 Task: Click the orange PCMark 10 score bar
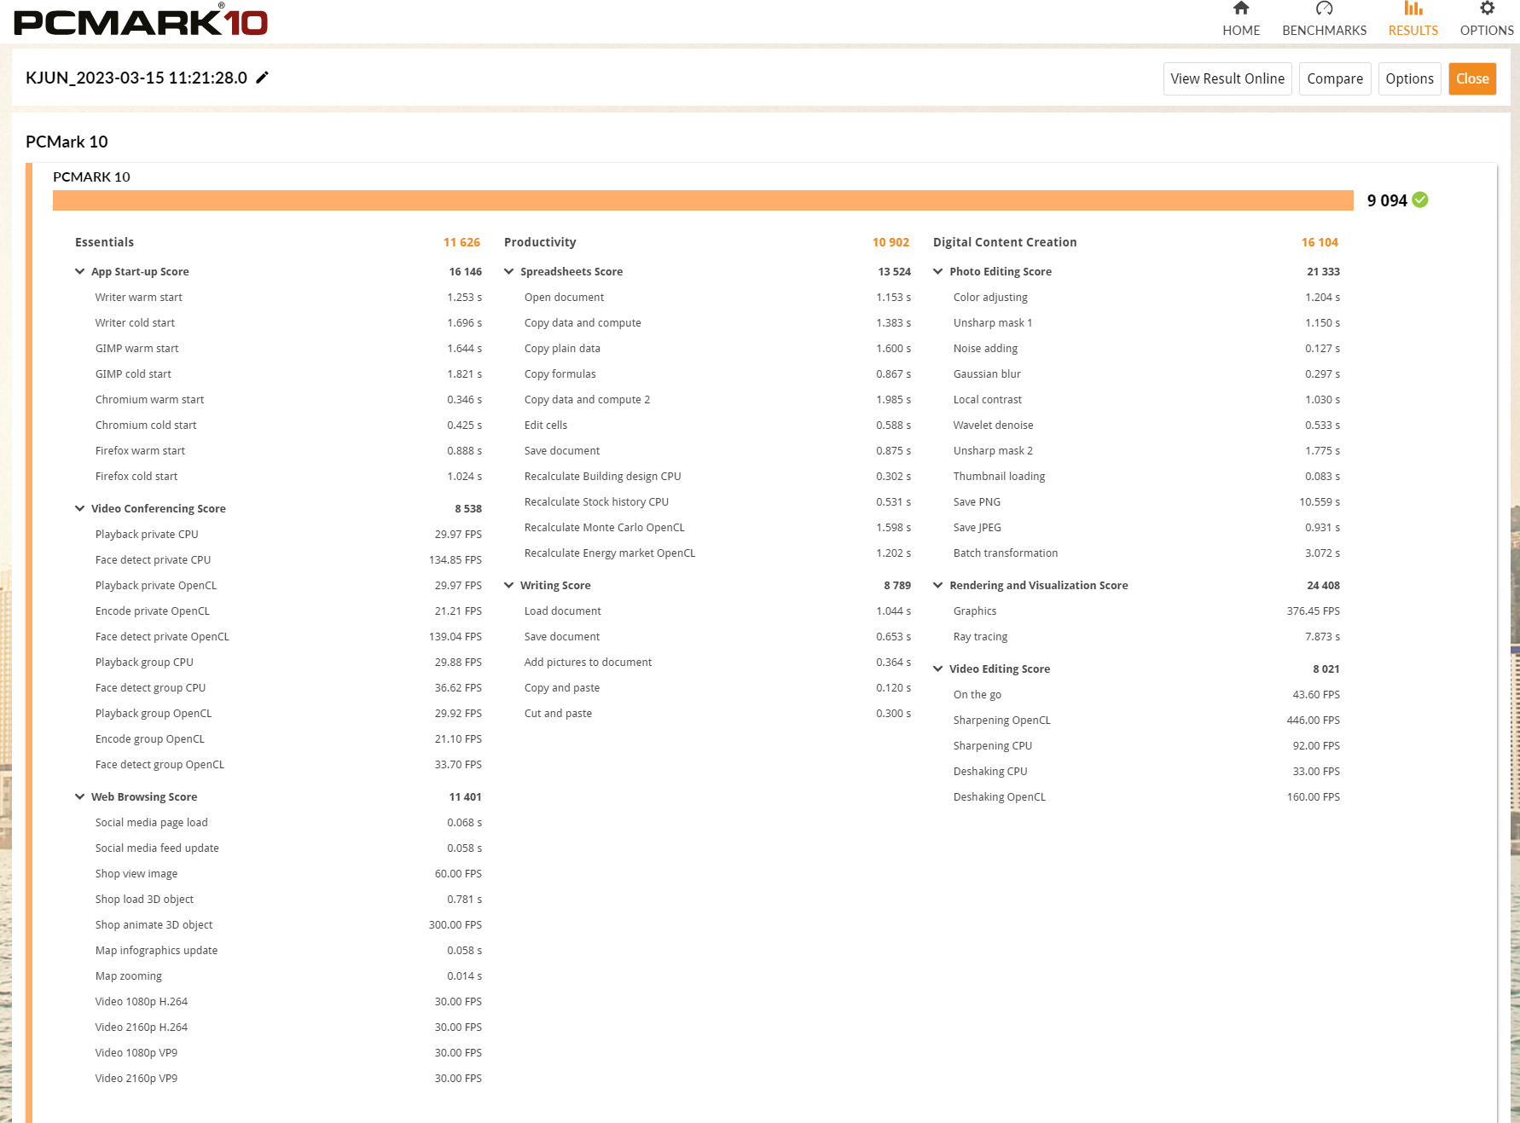(x=703, y=200)
